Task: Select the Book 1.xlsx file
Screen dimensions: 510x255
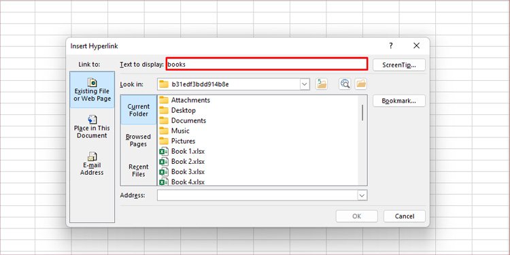Action: [182, 151]
